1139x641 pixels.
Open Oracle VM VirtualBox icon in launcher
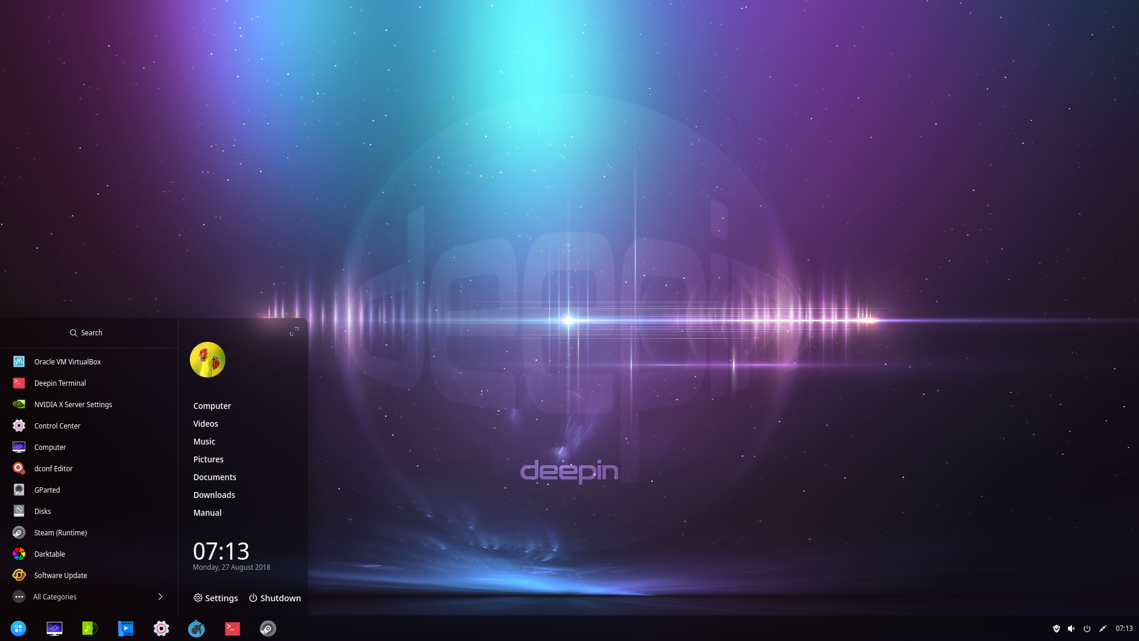point(19,361)
